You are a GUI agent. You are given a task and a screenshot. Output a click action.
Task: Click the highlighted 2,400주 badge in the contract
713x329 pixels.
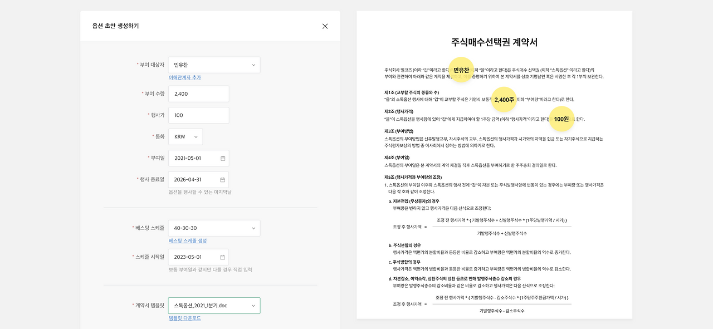503,99
